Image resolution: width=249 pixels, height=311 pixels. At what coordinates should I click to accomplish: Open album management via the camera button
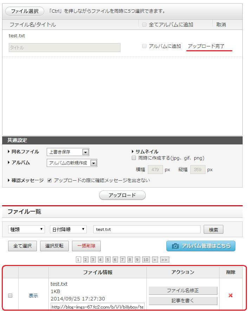(201, 246)
